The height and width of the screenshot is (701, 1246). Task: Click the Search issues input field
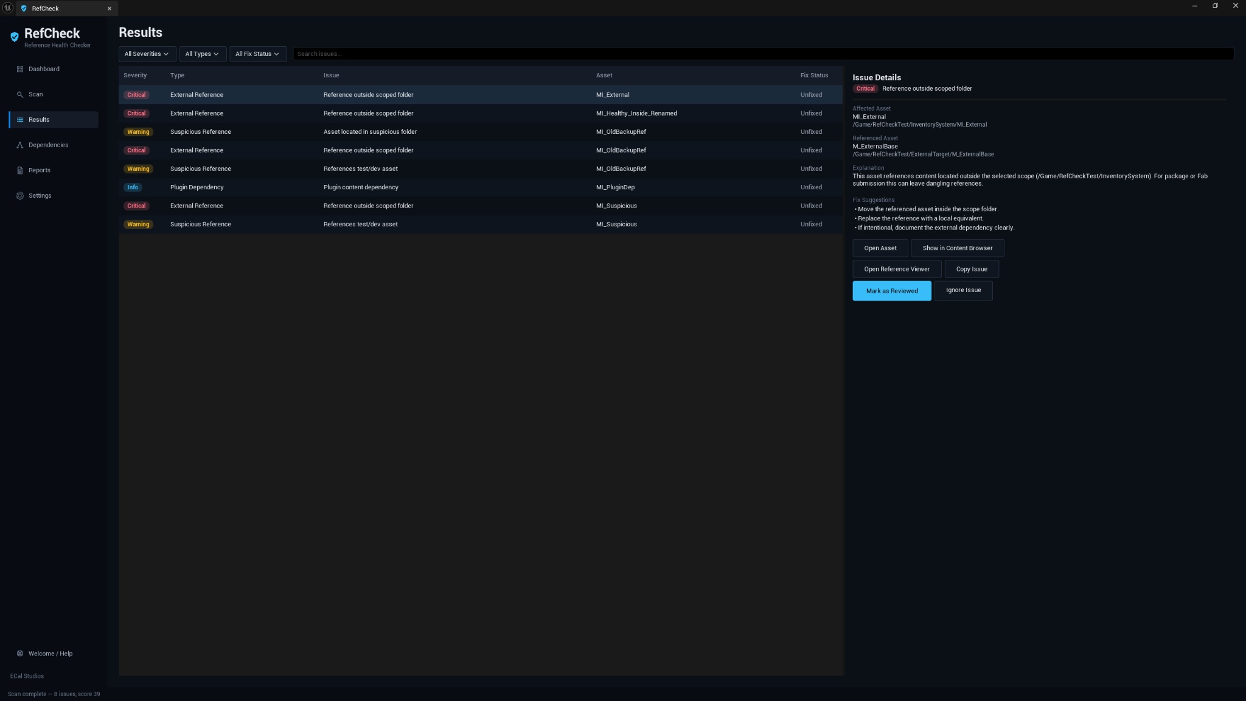click(763, 54)
